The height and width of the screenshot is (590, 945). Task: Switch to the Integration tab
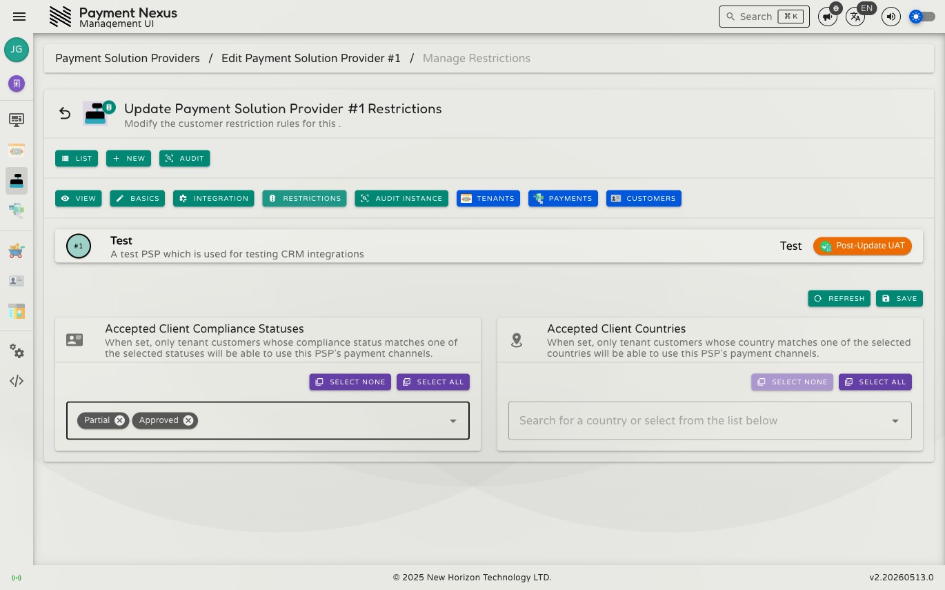pos(214,198)
